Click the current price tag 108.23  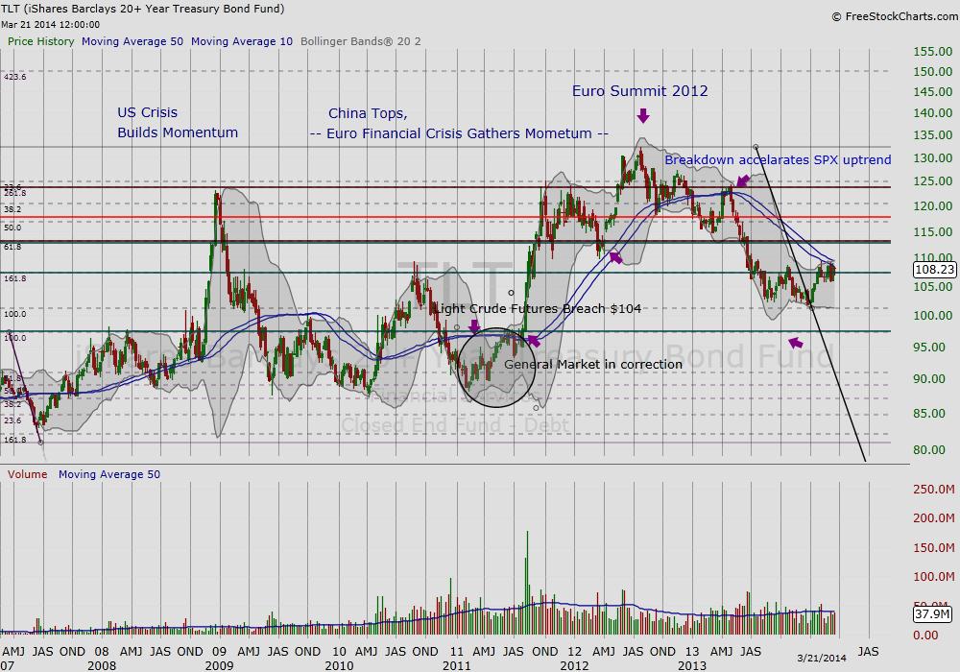pyautogui.click(x=934, y=272)
